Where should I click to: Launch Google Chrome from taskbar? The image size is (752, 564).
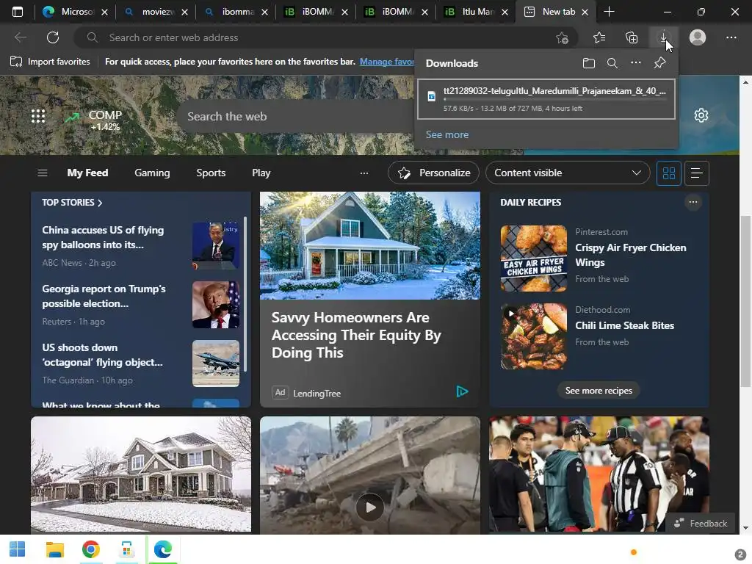click(90, 549)
